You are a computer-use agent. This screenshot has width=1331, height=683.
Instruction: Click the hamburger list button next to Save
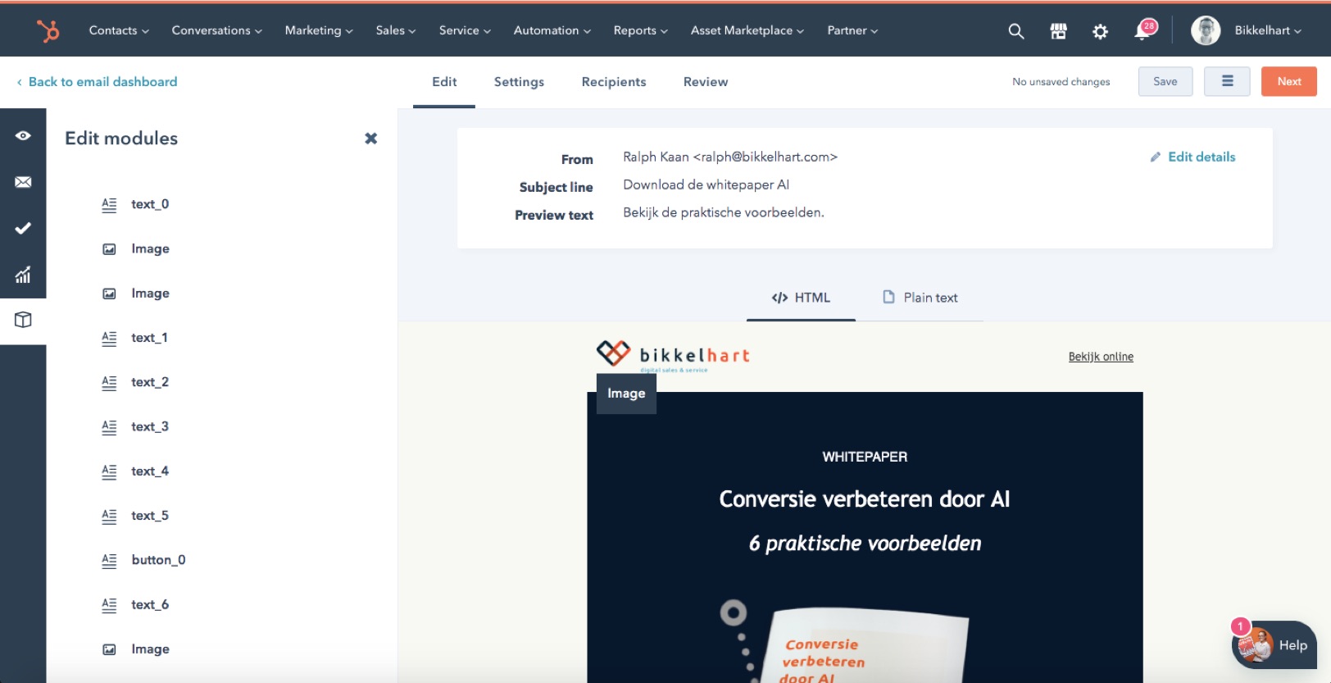(1227, 81)
